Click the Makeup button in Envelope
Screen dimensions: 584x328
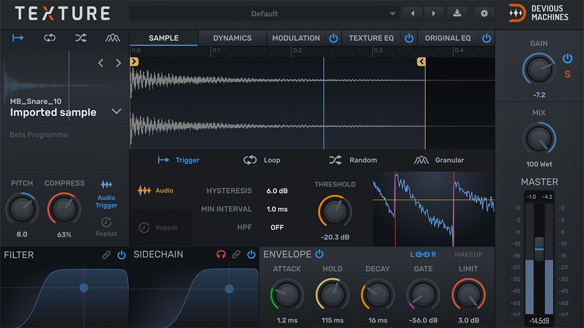coord(469,255)
